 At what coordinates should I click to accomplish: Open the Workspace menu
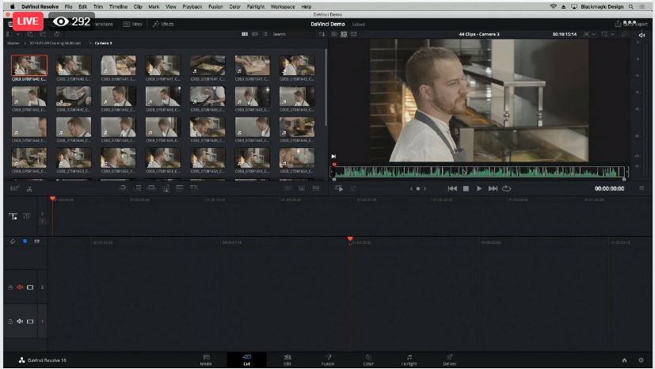tap(282, 6)
